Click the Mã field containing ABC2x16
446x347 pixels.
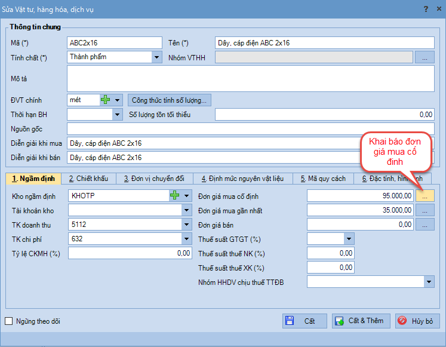click(115, 42)
